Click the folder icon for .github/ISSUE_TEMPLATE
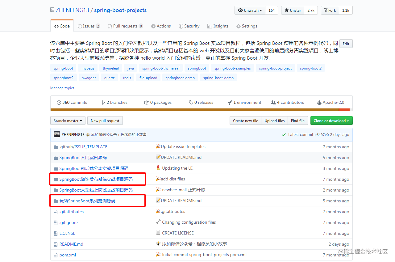 click(x=56, y=147)
